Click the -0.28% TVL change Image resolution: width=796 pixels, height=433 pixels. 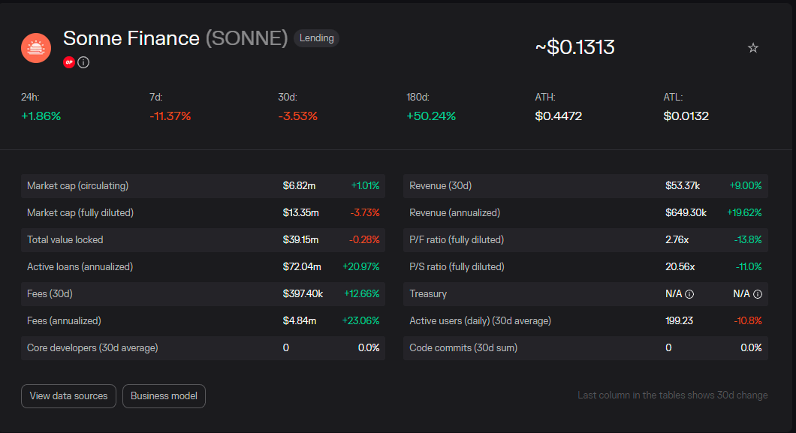[364, 240]
